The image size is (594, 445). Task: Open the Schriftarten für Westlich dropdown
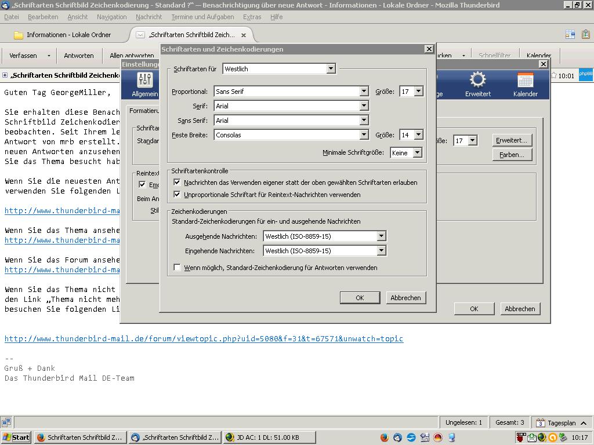pos(331,69)
